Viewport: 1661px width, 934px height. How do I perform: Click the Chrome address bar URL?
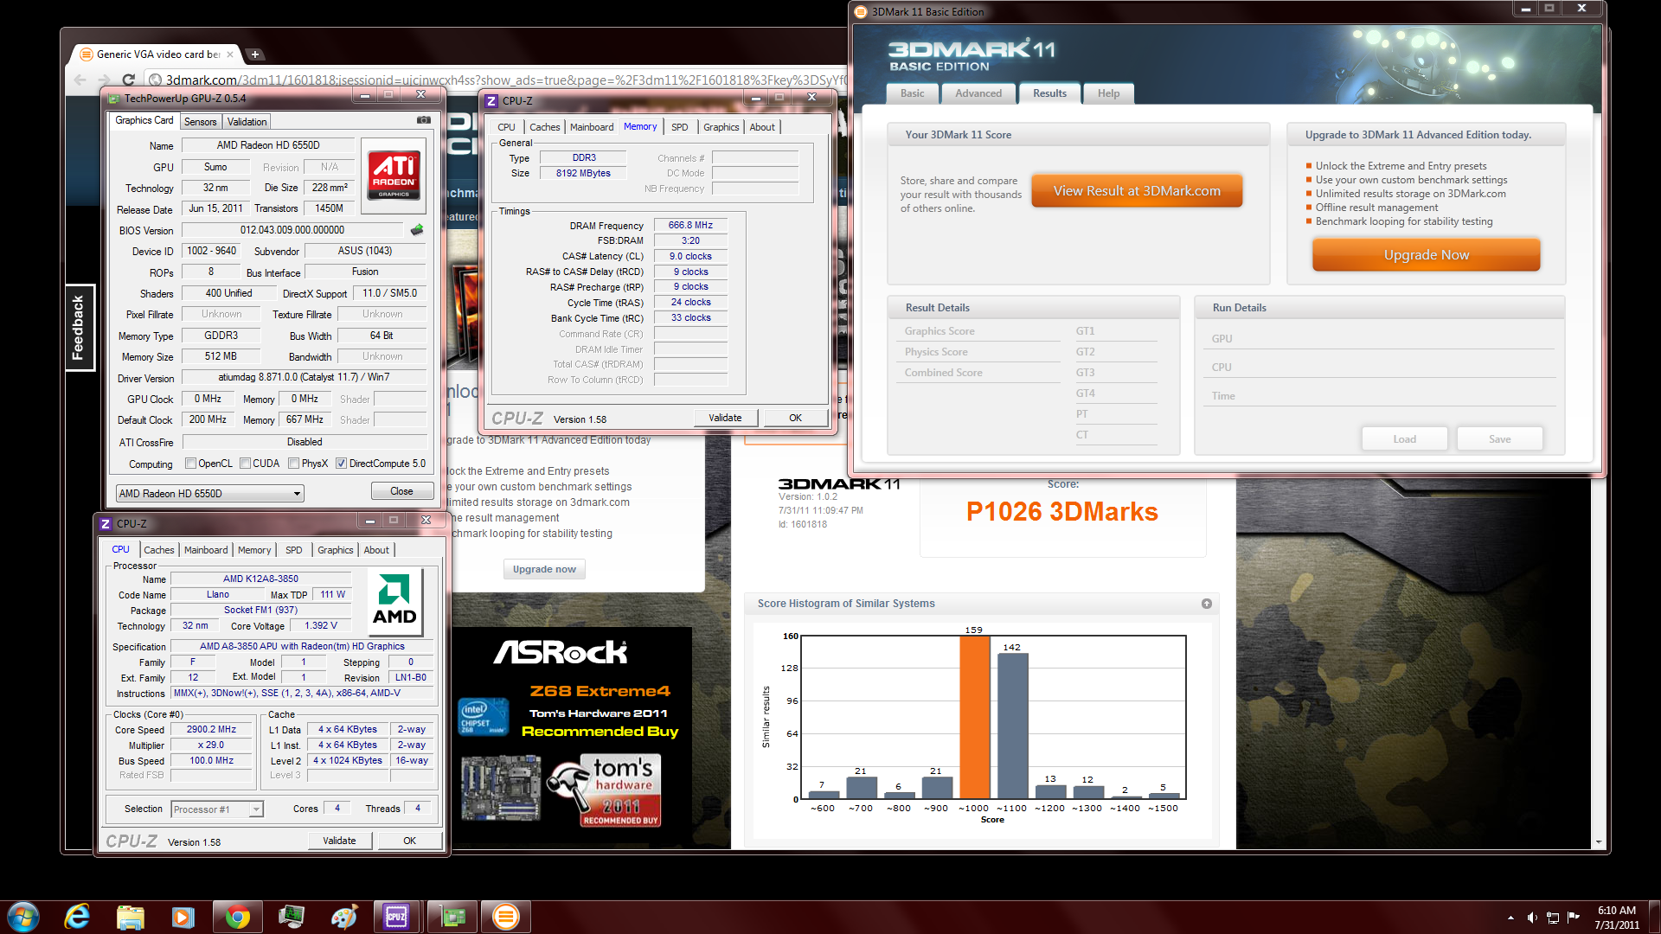505,80
